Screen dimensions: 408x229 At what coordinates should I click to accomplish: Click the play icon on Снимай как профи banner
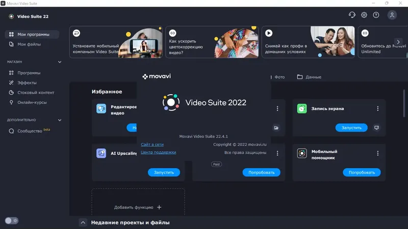tap(269, 33)
